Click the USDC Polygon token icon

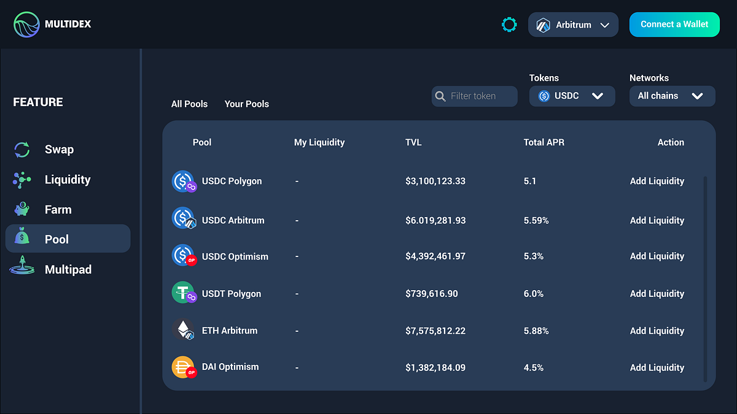pos(184,181)
